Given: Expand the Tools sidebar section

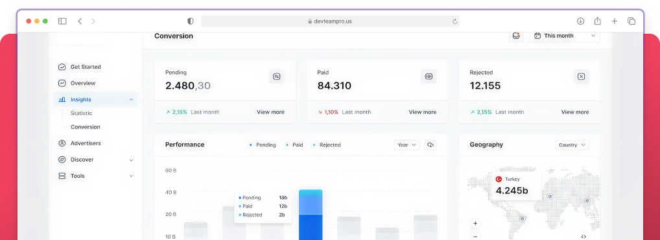Looking at the screenshot, I should pos(131,176).
